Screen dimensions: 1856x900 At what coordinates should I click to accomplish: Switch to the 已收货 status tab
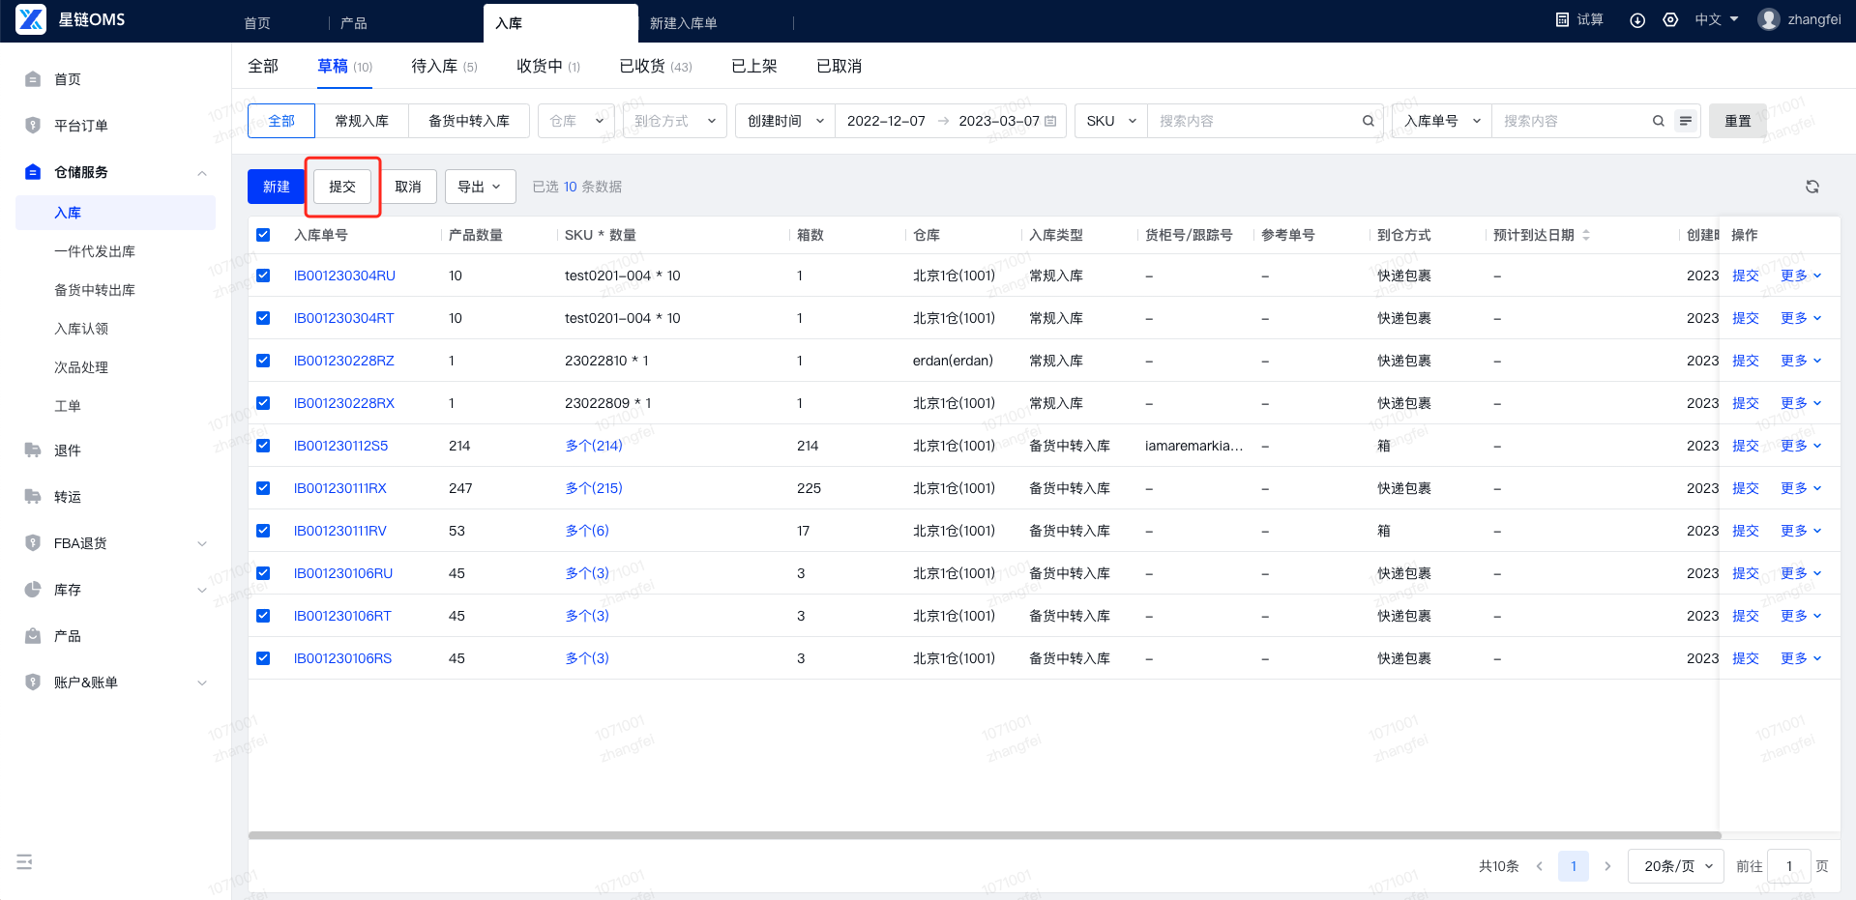pos(656,66)
